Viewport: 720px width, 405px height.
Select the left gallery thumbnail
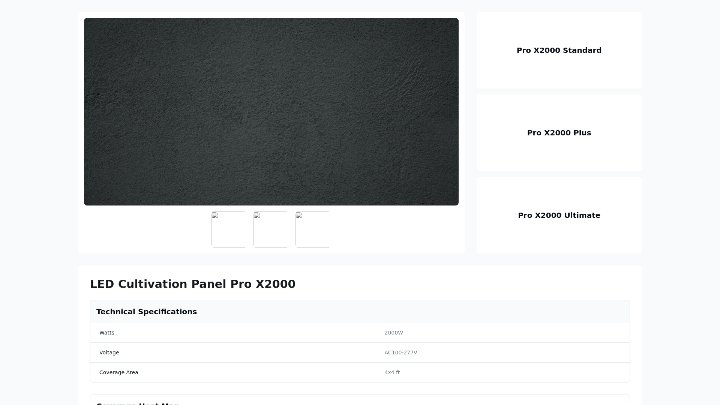229,229
